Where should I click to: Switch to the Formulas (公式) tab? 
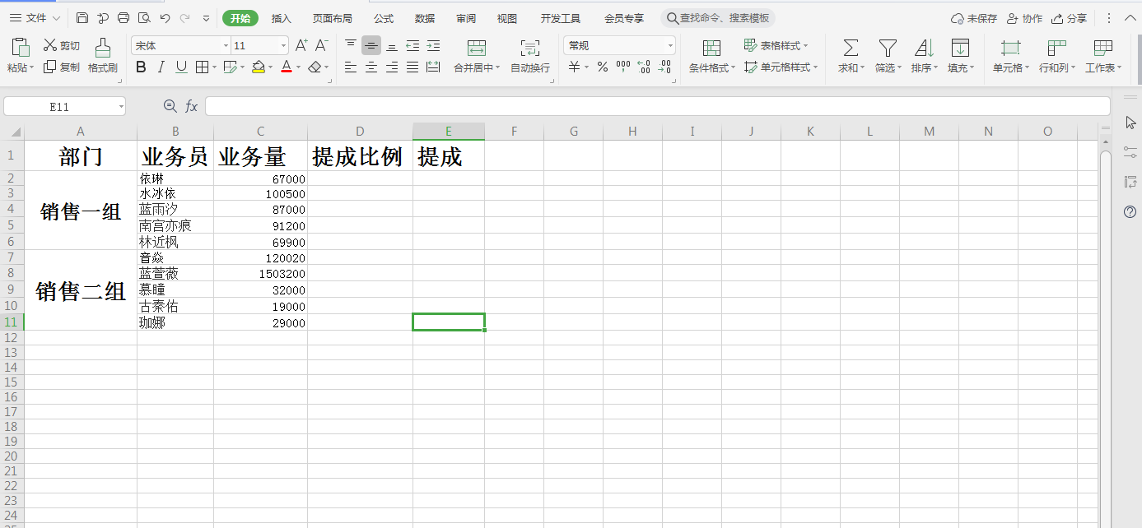[x=384, y=18]
